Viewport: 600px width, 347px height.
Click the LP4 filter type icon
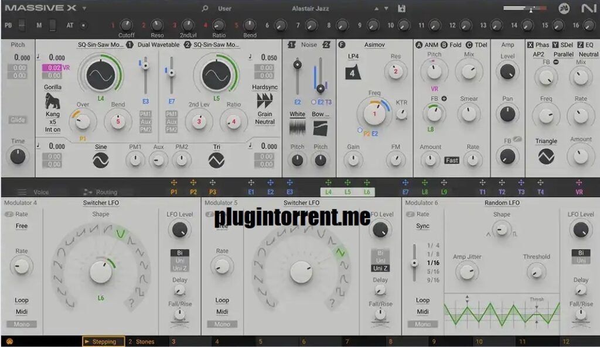(x=352, y=73)
